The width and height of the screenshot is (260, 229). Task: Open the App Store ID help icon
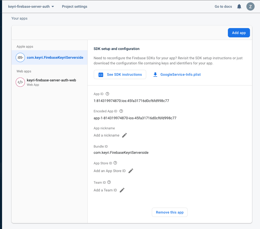tap(115, 163)
